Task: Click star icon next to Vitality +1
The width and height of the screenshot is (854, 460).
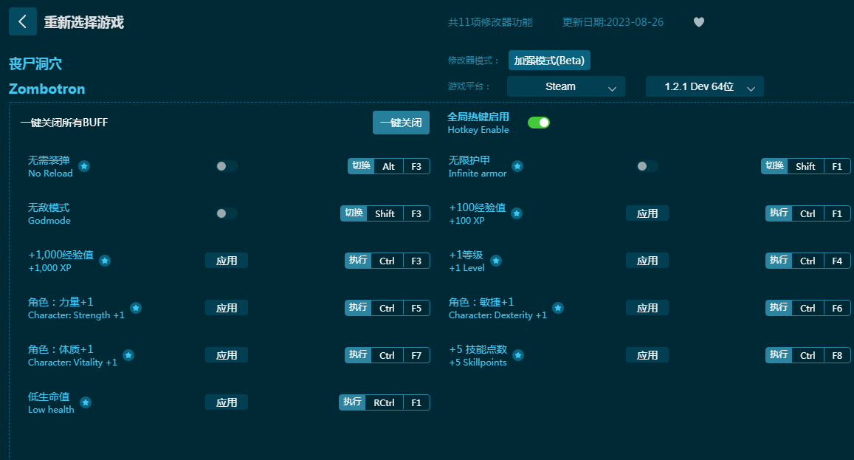Action: [x=128, y=355]
